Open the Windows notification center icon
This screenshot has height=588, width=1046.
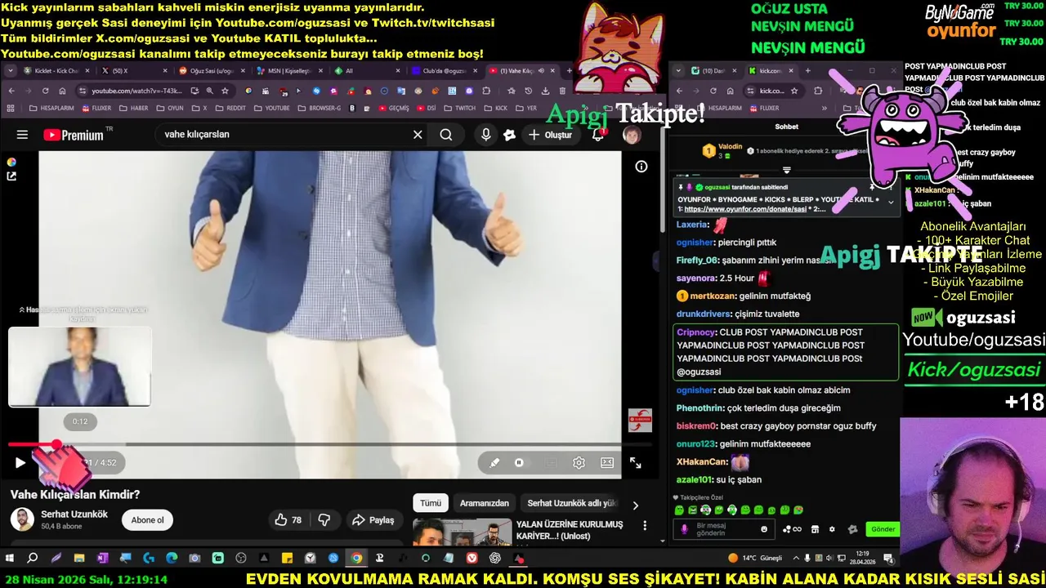[888, 559]
